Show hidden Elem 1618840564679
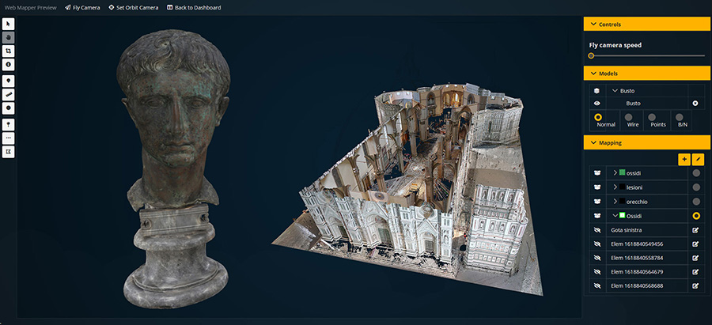 597,272
